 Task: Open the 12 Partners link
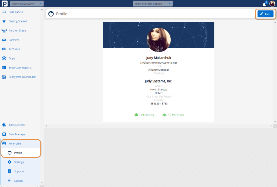click(x=173, y=115)
